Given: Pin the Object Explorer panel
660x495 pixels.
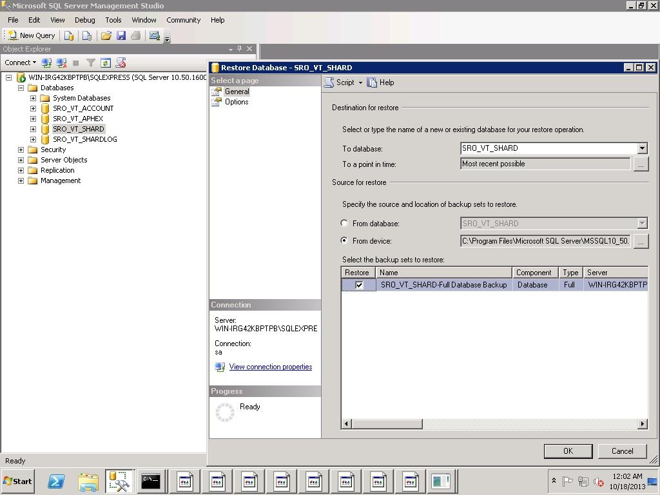Looking at the screenshot, I should click(240, 49).
